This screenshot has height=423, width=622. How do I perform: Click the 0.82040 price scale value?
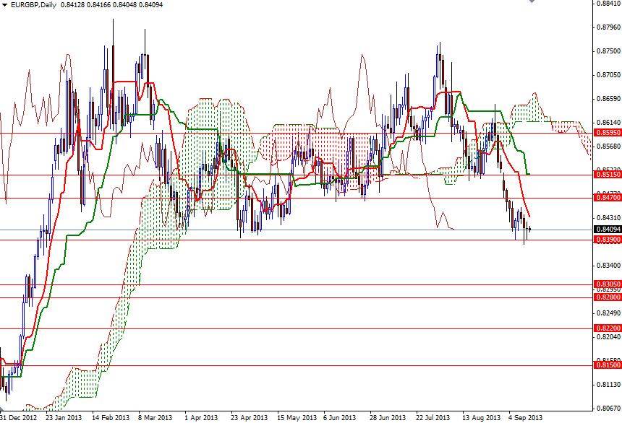coord(608,336)
